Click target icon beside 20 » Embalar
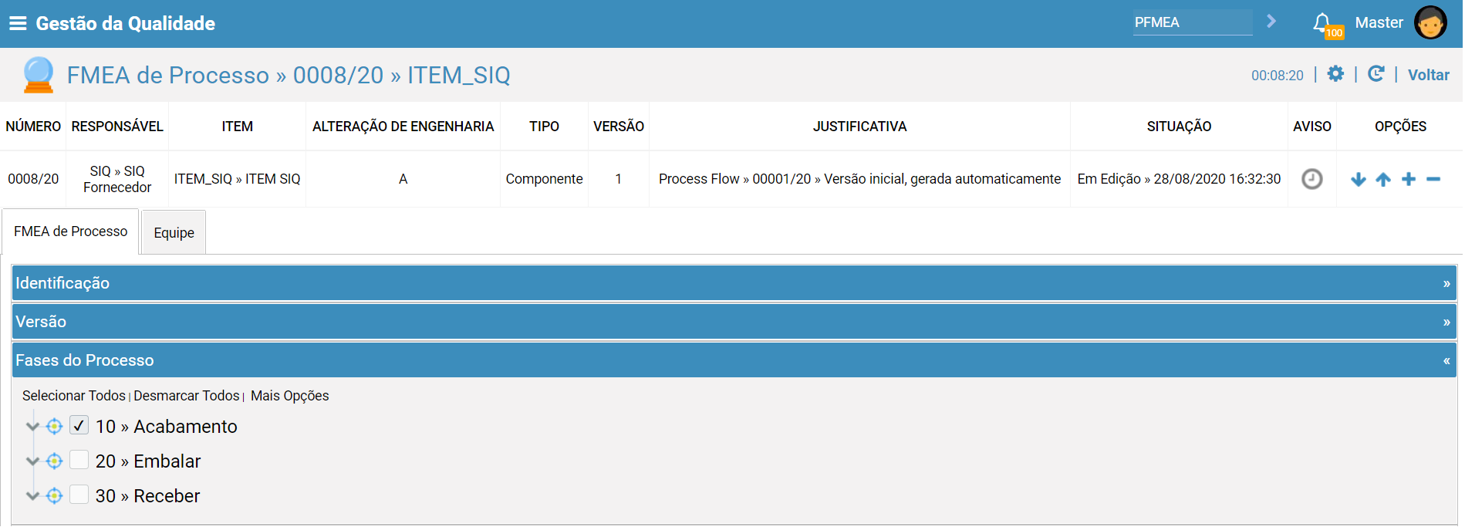 coord(54,461)
